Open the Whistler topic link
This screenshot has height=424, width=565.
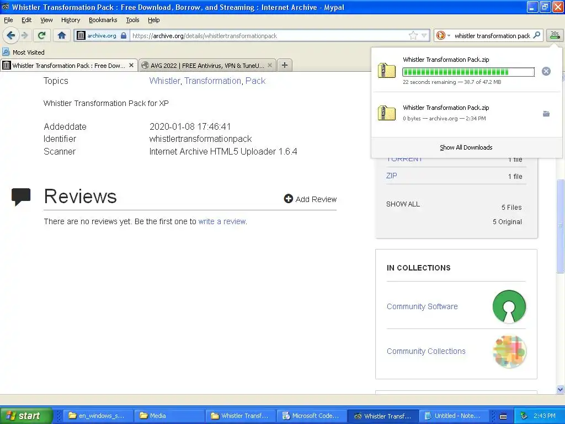[164, 81]
